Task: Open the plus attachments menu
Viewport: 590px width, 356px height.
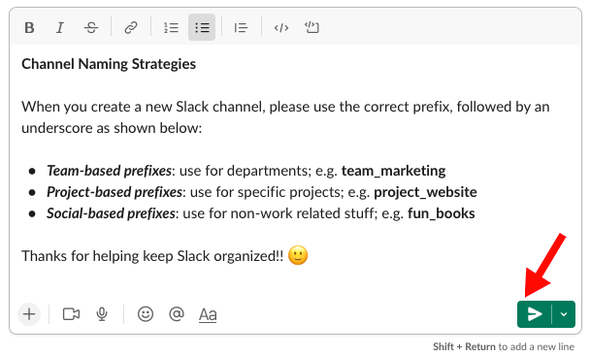Action: [x=29, y=314]
